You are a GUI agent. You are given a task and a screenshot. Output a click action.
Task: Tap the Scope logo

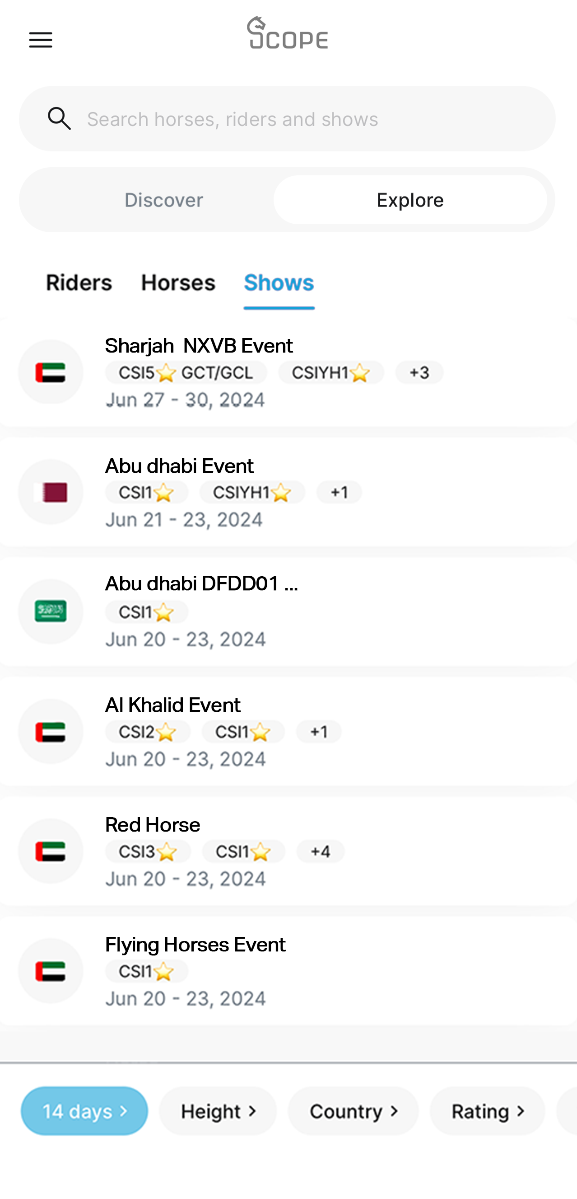[x=287, y=33]
